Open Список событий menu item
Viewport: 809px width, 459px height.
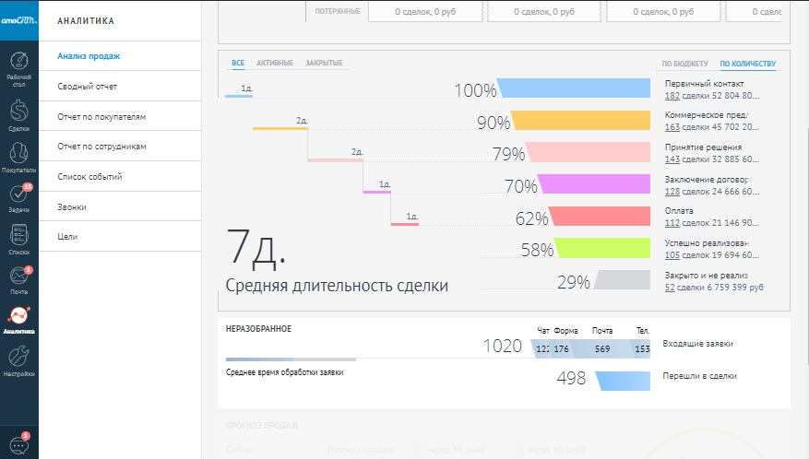pyautogui.click(x=89, y=176)
